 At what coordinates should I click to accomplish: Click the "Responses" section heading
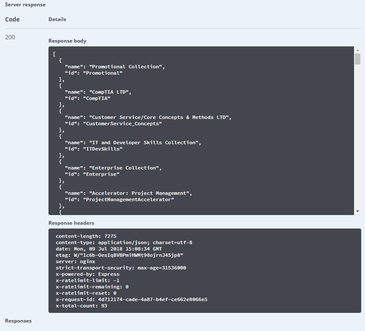18,321
